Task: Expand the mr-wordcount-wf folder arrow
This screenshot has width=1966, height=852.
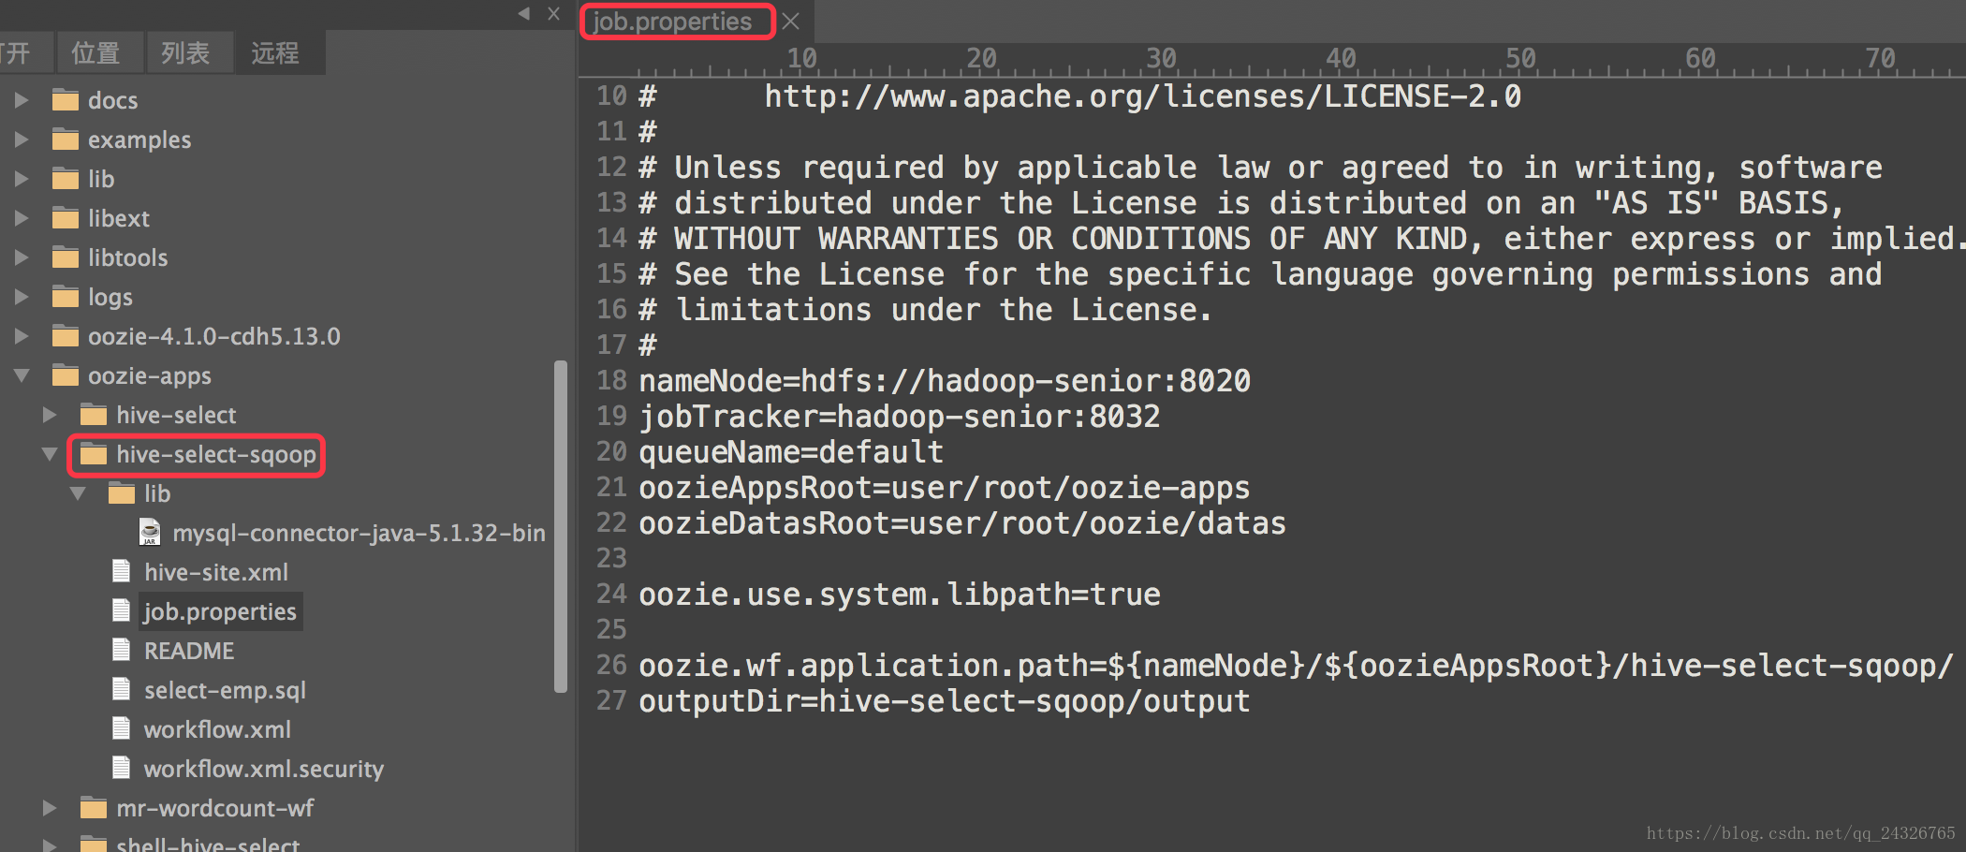Action: (x=50, y=808)
